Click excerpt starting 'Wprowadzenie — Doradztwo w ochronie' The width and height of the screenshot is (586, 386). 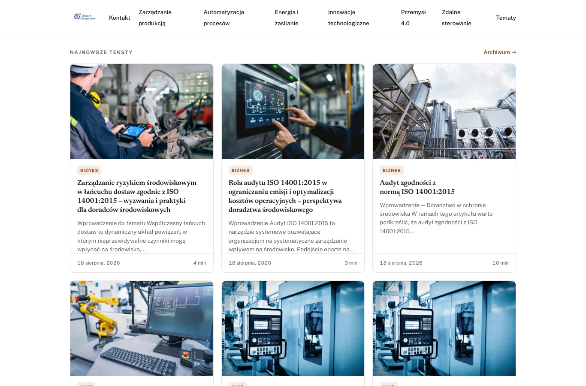436,218
